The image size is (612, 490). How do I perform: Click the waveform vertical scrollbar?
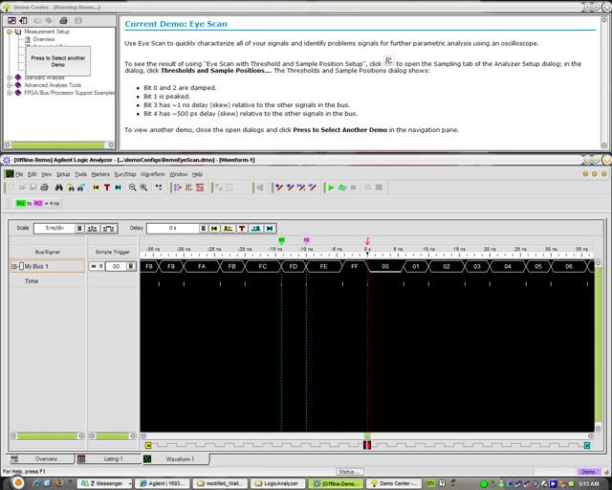click(x=598, y=345)
